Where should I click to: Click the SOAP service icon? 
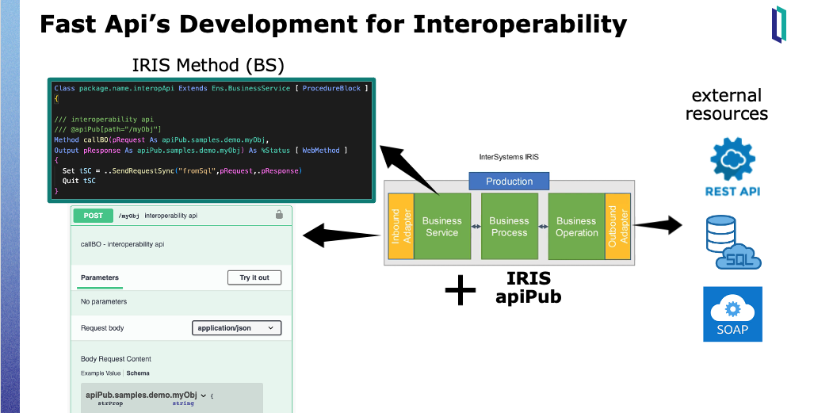coord(732,314)
